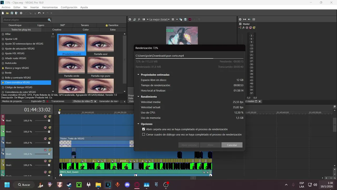Open the Configuración menu

point(69,7)
